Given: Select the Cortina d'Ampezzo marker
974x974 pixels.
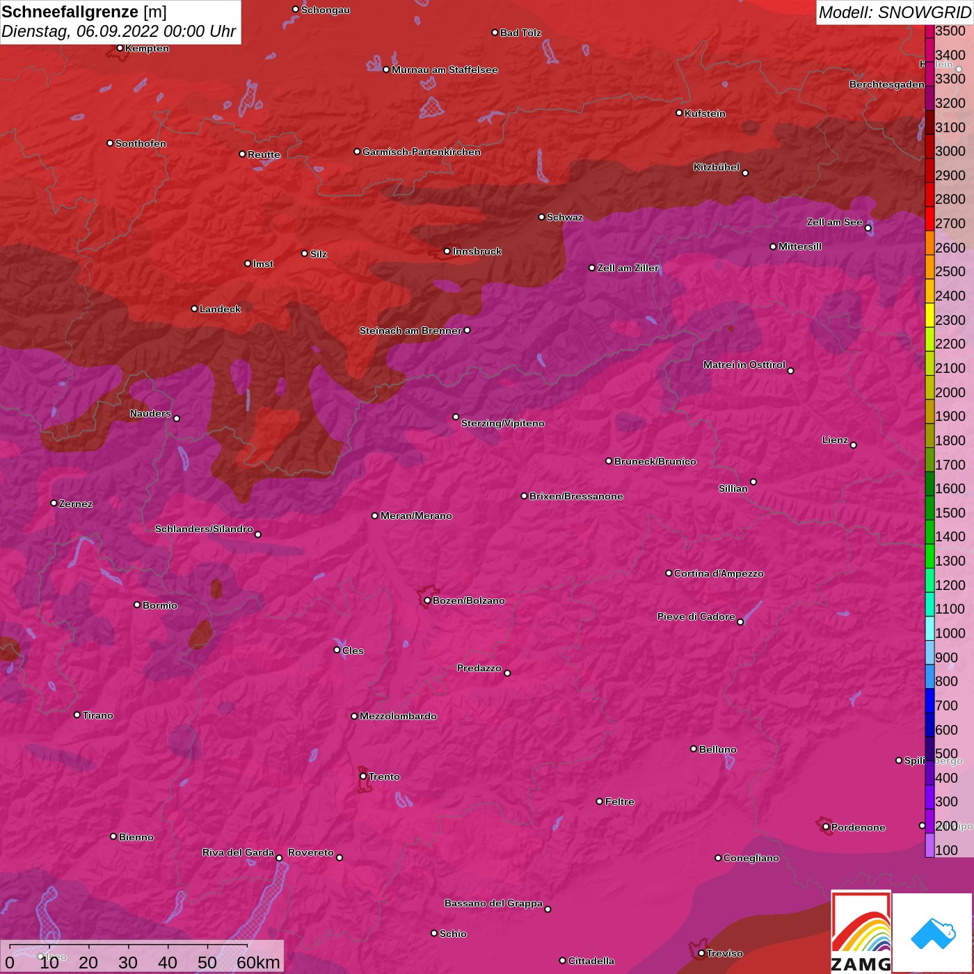Looking at the screenshot, I should tap(669, 573).
